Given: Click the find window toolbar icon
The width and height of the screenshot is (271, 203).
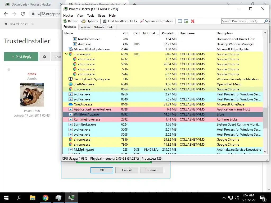Looking at the screenshot, I should pos(180,21).
